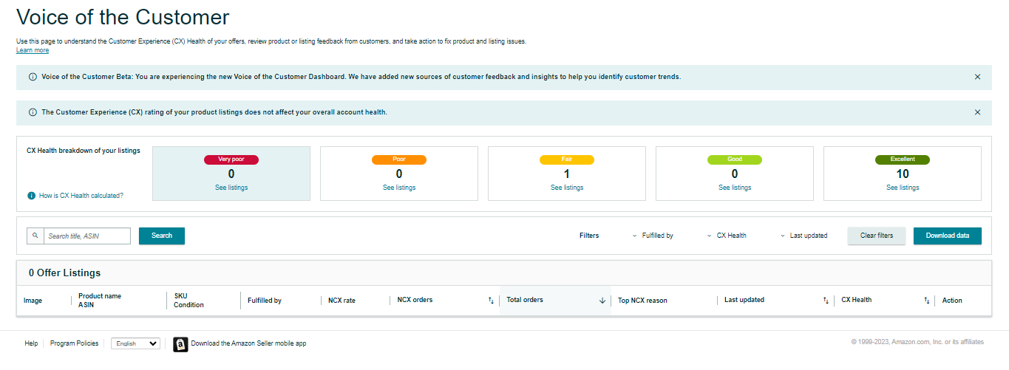The height and width of the screenshot is (370, 1009).
Task: Sort Total orders descending arrow
Action: (x=602, y=301)
